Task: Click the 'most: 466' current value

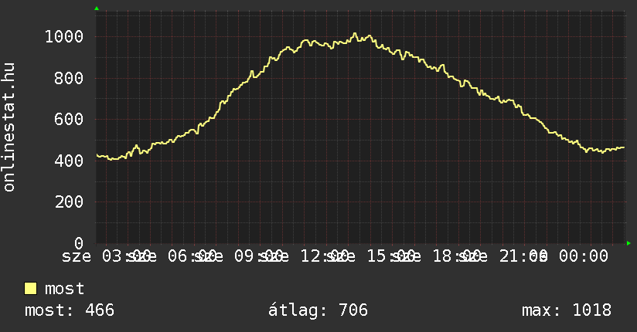Action: pos(70,310)
